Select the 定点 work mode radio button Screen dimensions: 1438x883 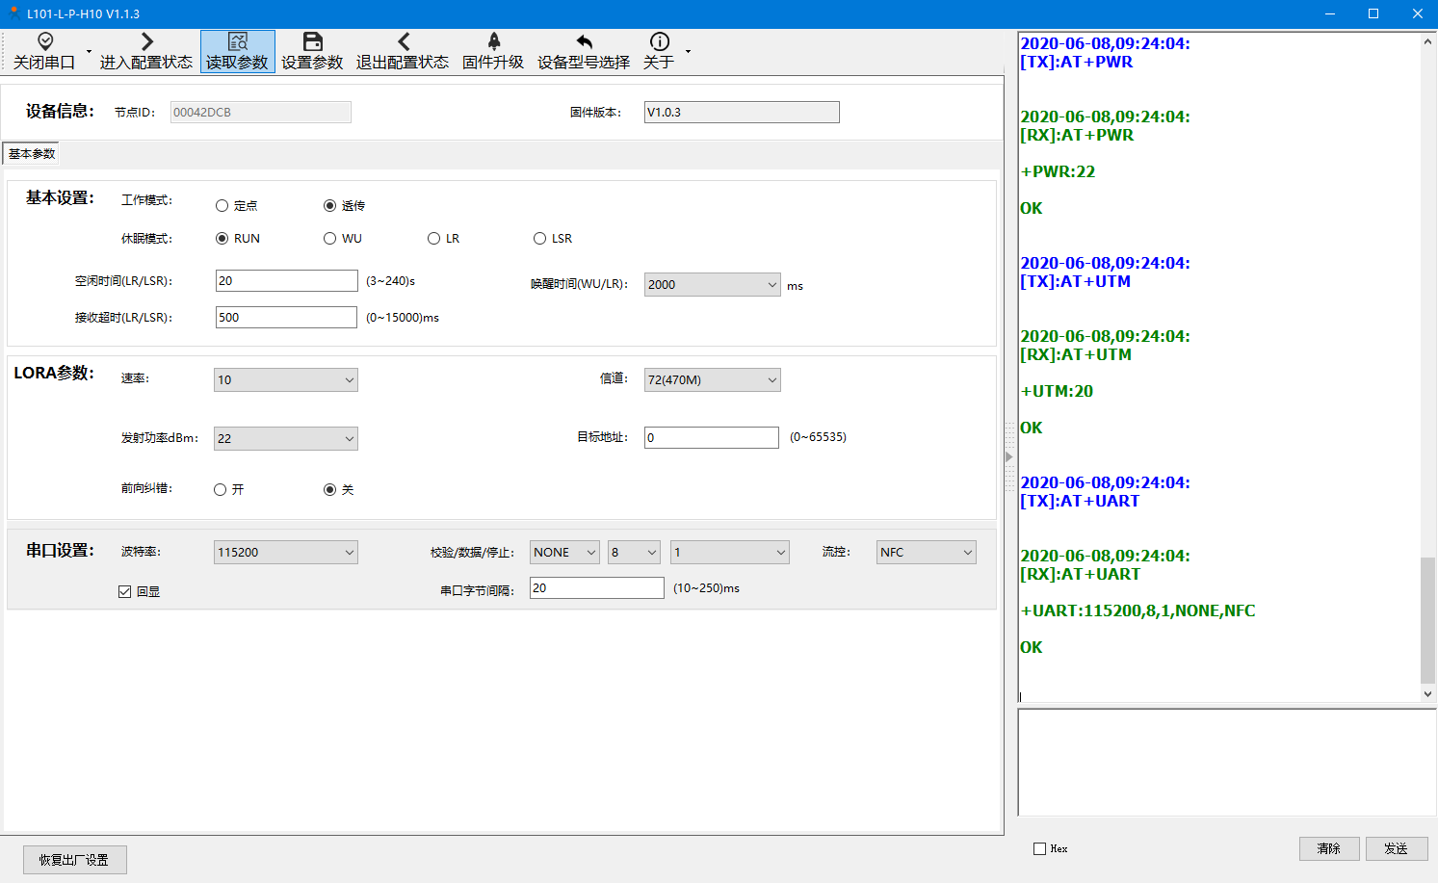tap(222, 206)
